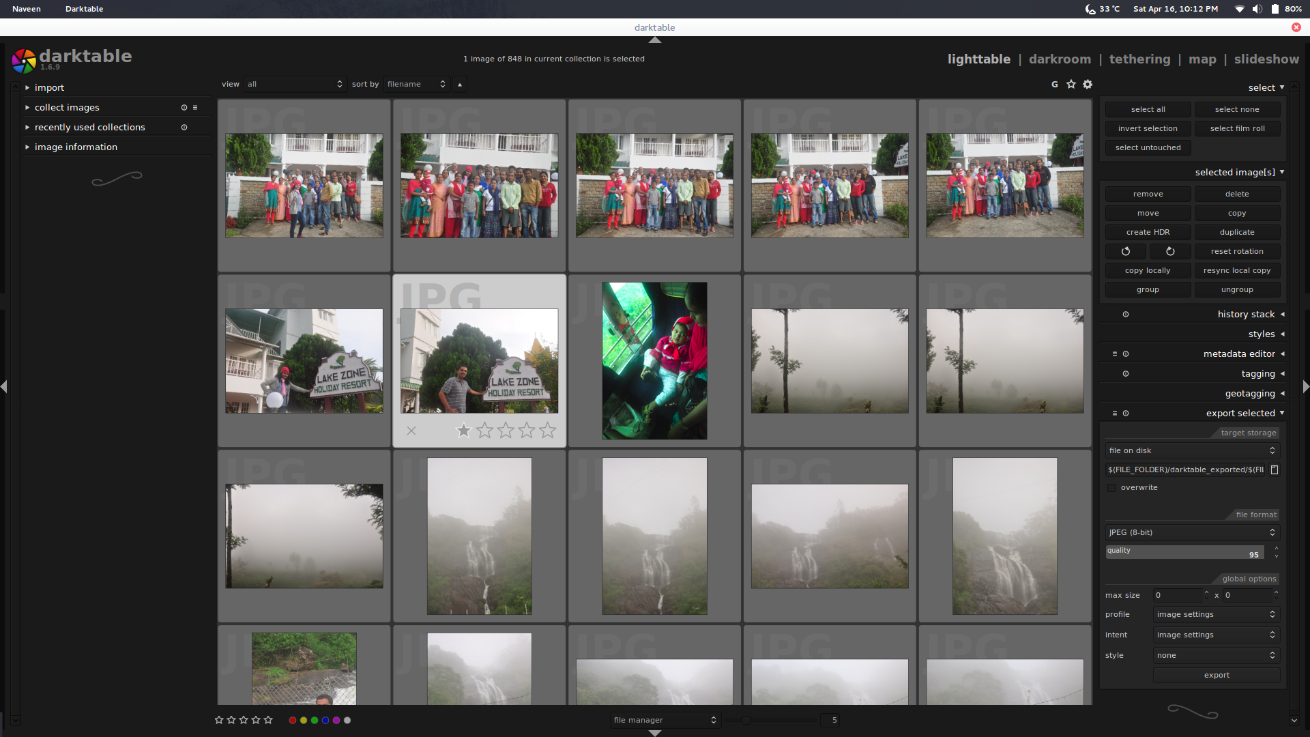Rotate selected image clockwise
Viewport: 1310px width, 737px height.
[1170, 251]
